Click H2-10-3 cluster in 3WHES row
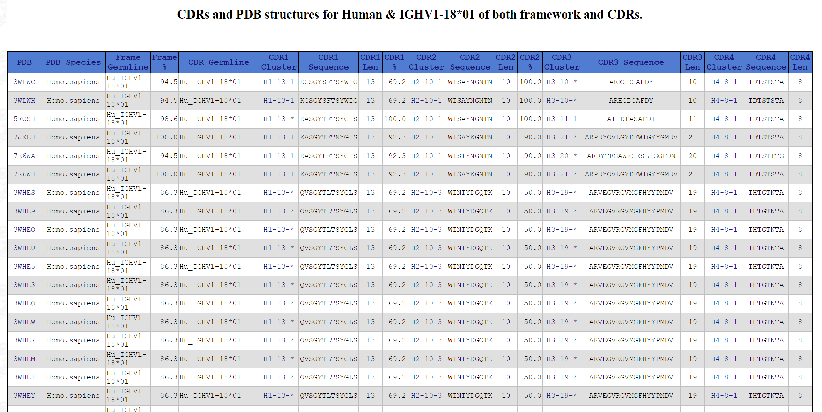822x413 pixels. click(x=426, y=193)
